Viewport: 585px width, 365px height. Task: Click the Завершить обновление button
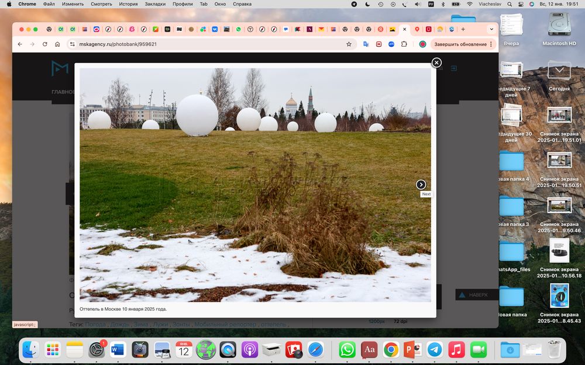[x=460, y=44]
